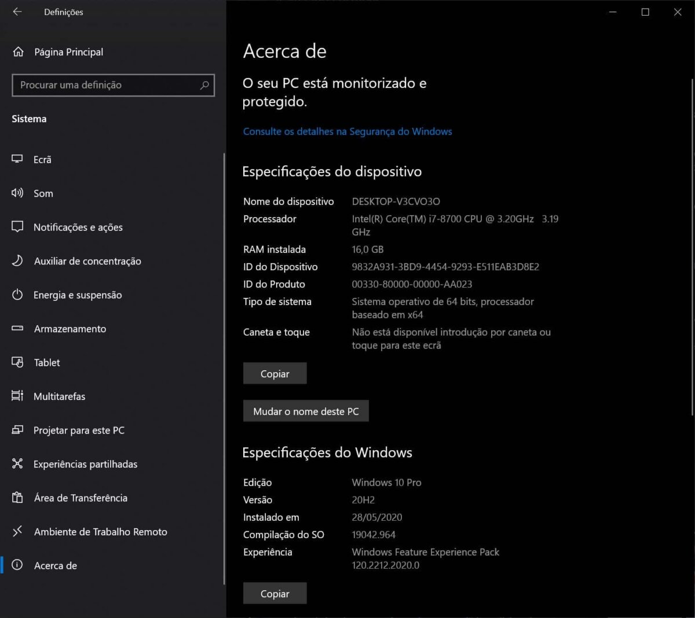Click the moon icon for Auxiliar de concentração
The image size is (695, 618).
17,260
